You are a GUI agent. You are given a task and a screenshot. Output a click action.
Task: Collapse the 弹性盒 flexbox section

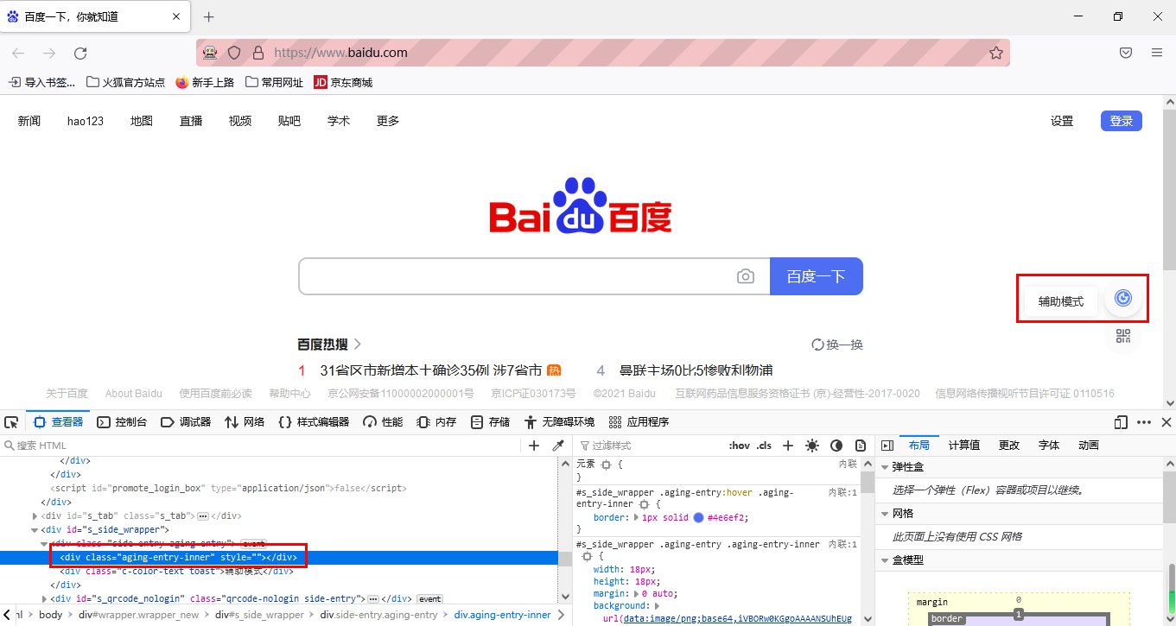point(885,467)
